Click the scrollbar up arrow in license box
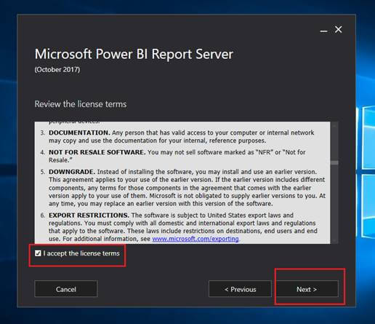Viewport: 375px width, 324px height. tap(334, 125)
